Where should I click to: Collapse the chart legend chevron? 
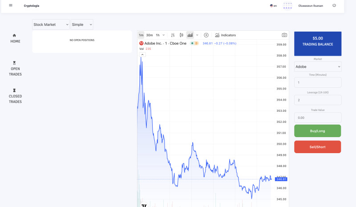(142, 54)
